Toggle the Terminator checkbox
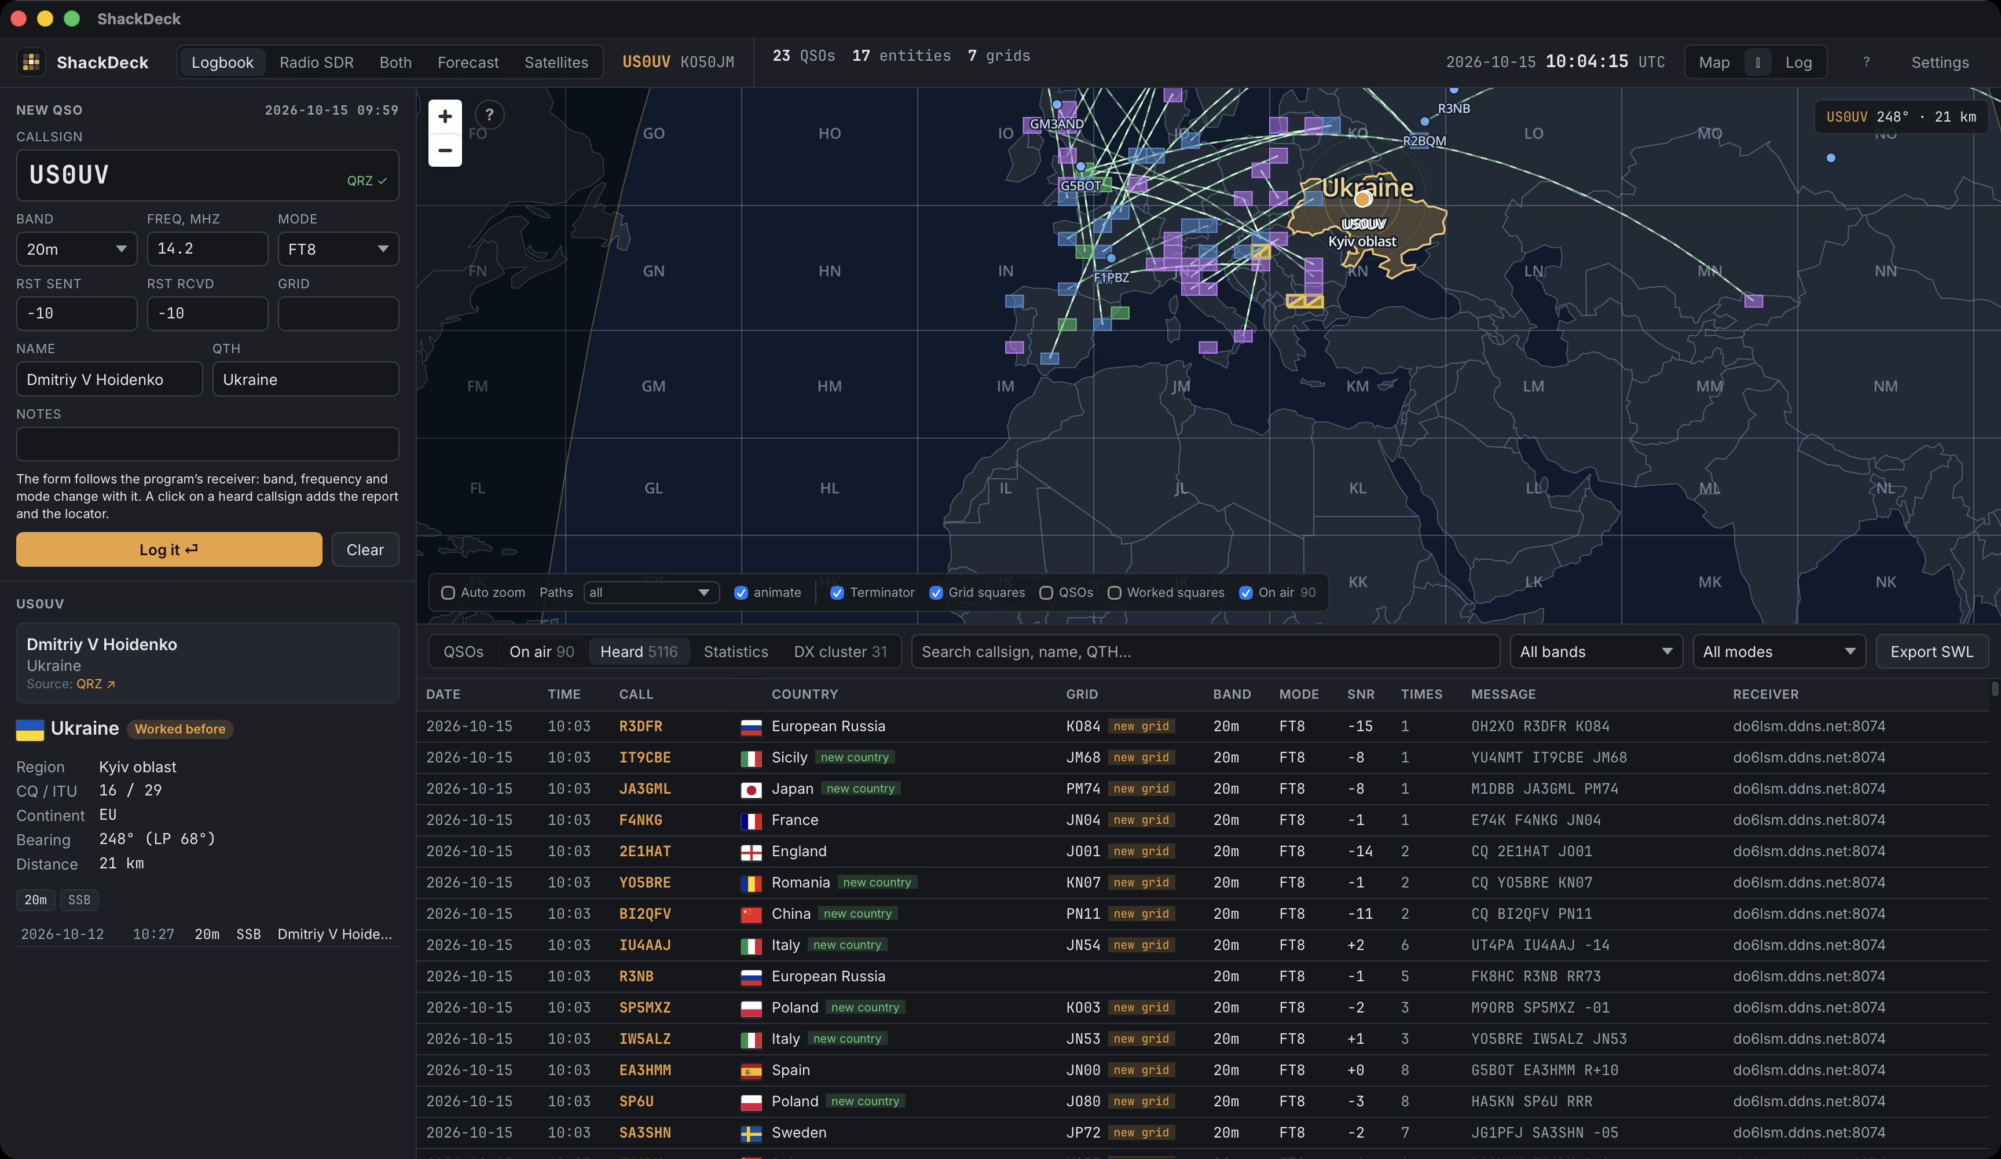The image size is (2001, 1159). pyautogui.click(x=836, y=593)
